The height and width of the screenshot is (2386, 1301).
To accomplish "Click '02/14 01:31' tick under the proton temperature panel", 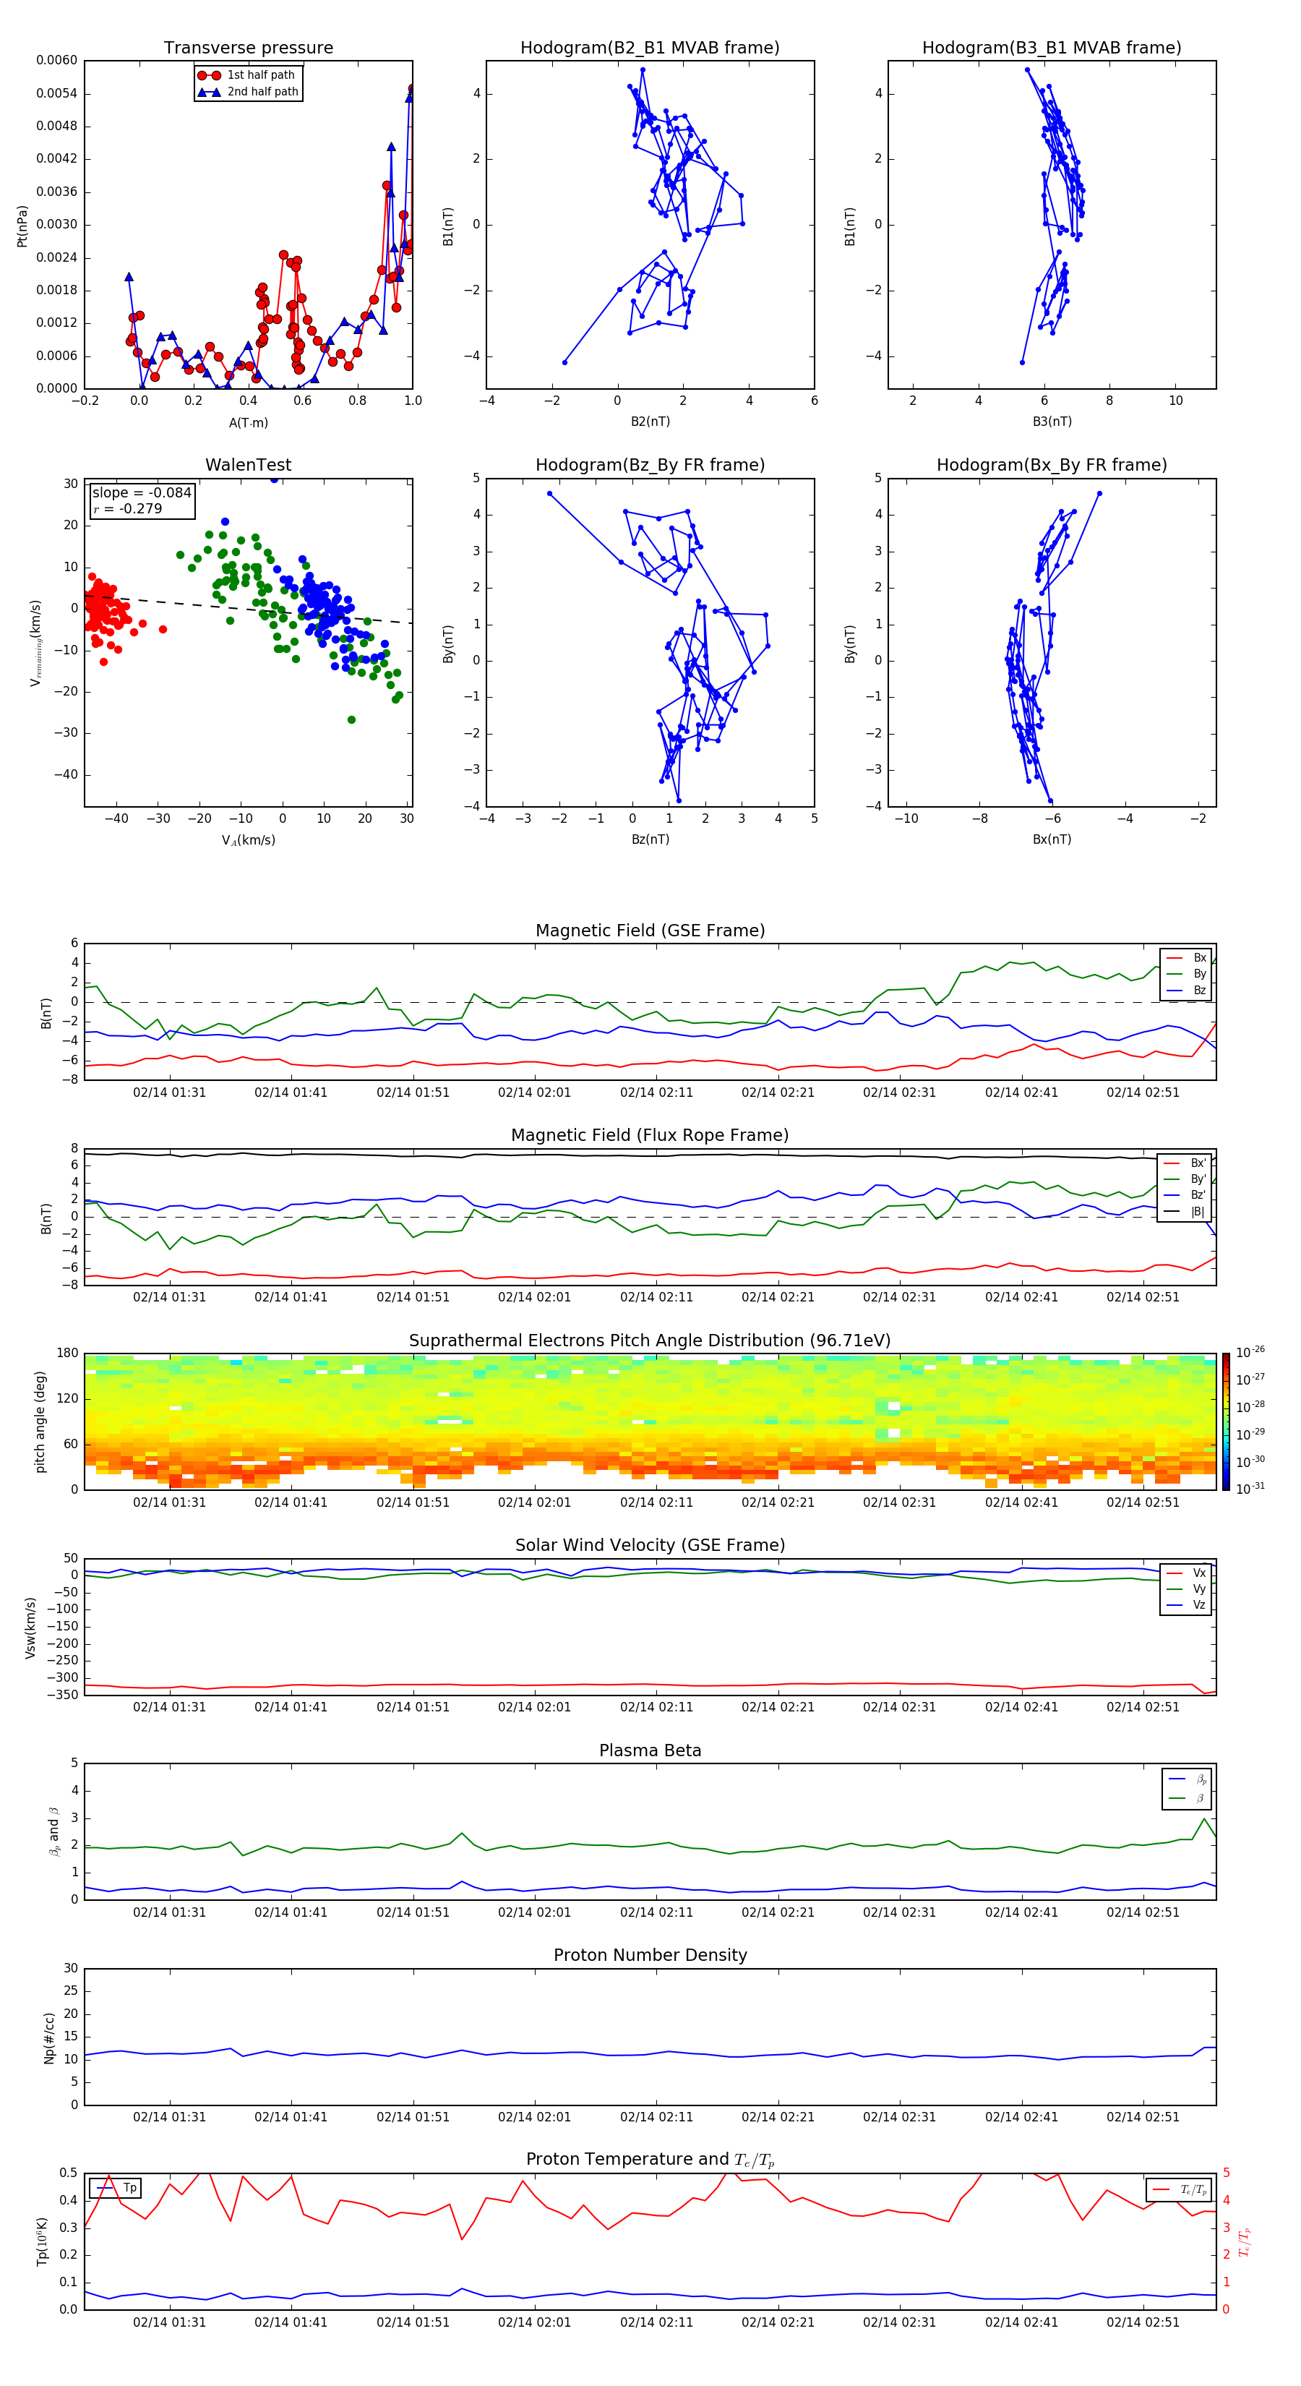I will pos(169,2322).
